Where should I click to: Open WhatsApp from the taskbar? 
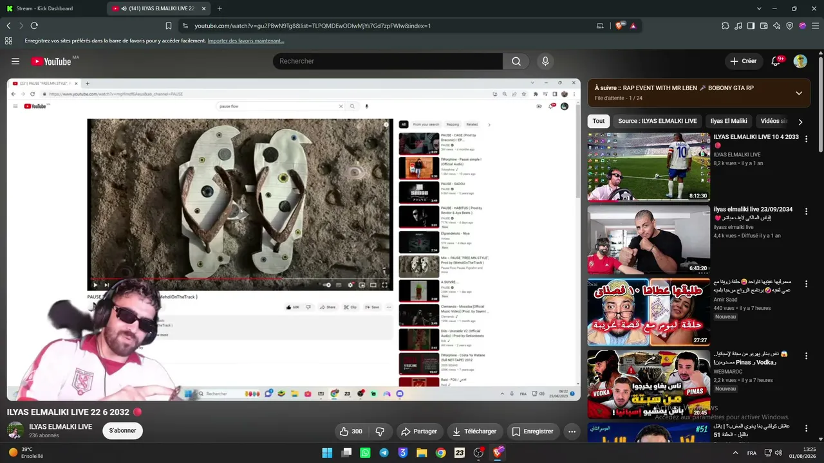(365, 453)
